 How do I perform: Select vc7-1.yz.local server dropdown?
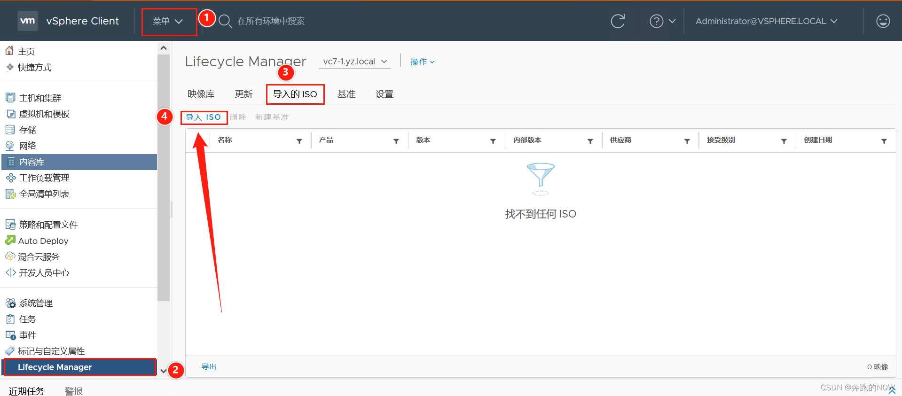(355, 62)
